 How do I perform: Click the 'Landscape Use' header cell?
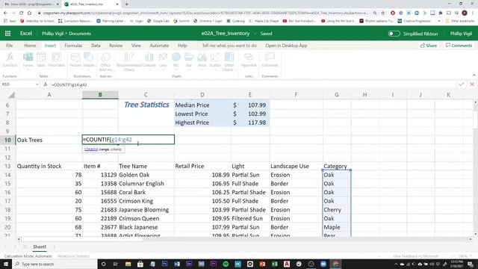[x=296, y=166]
